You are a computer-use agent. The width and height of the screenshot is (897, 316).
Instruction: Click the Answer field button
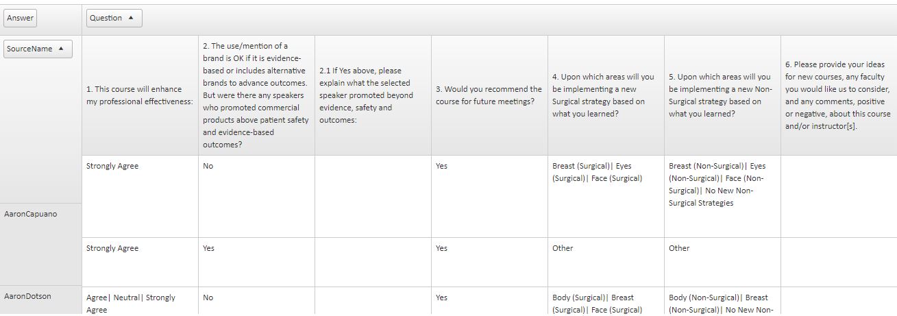[21, 19]
